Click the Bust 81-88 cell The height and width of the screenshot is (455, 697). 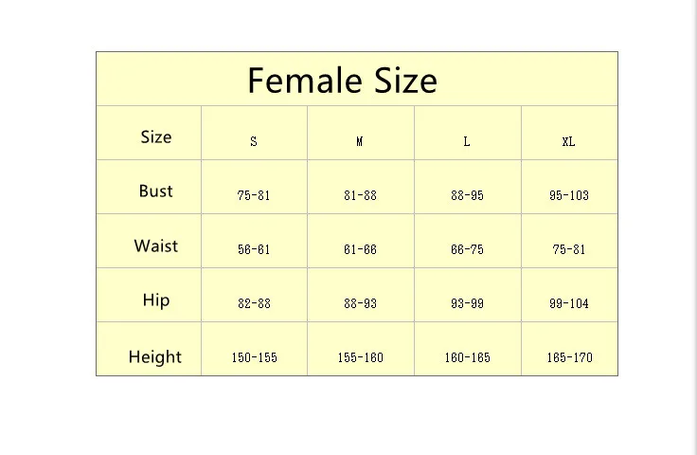pyautogui.click(x=360, y=195)
